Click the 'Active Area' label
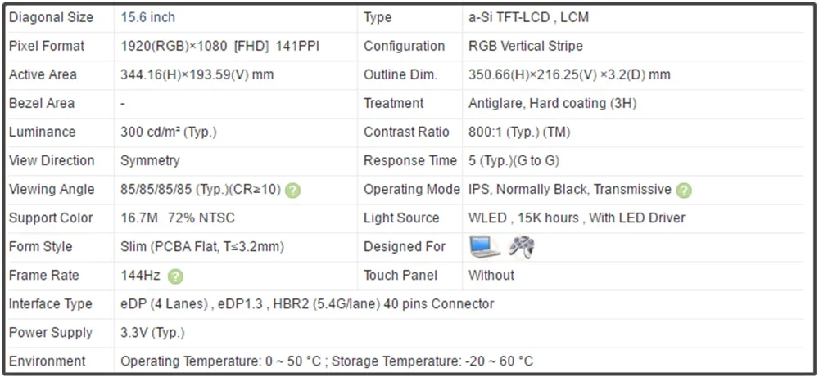This screenshot has width=819, height=377. click(43, 74)
